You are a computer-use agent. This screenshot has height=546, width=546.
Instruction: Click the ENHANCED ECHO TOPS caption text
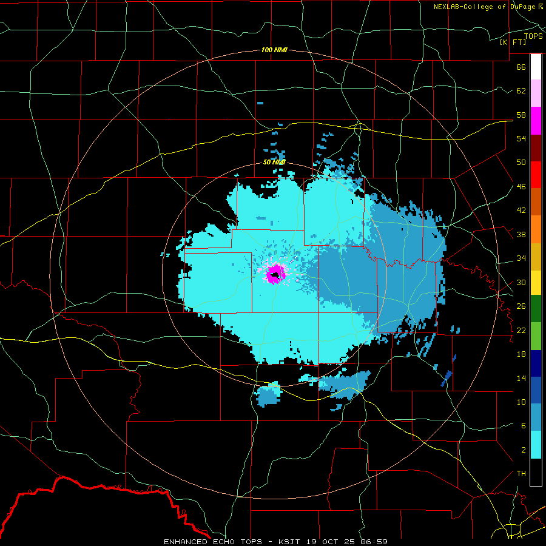click(213, 542)
